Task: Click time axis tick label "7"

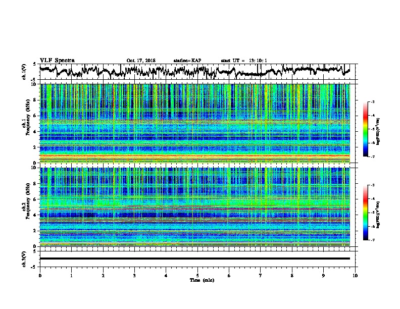Action: click(x=261, y=276)
